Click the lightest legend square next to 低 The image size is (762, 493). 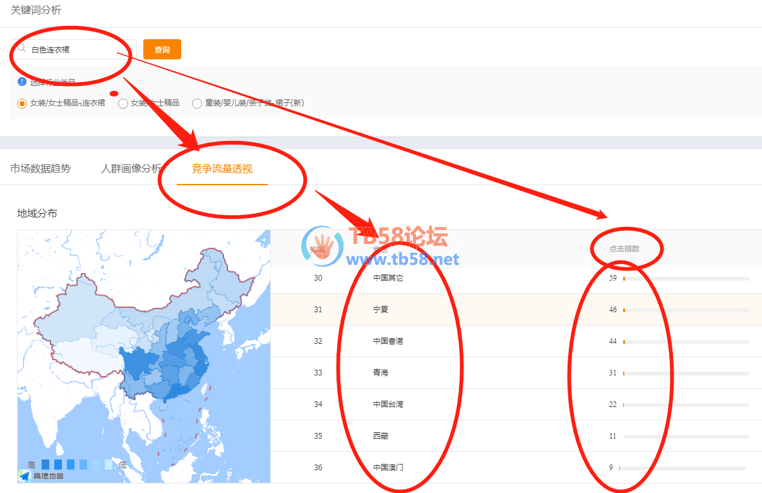[x=109, y=465]
